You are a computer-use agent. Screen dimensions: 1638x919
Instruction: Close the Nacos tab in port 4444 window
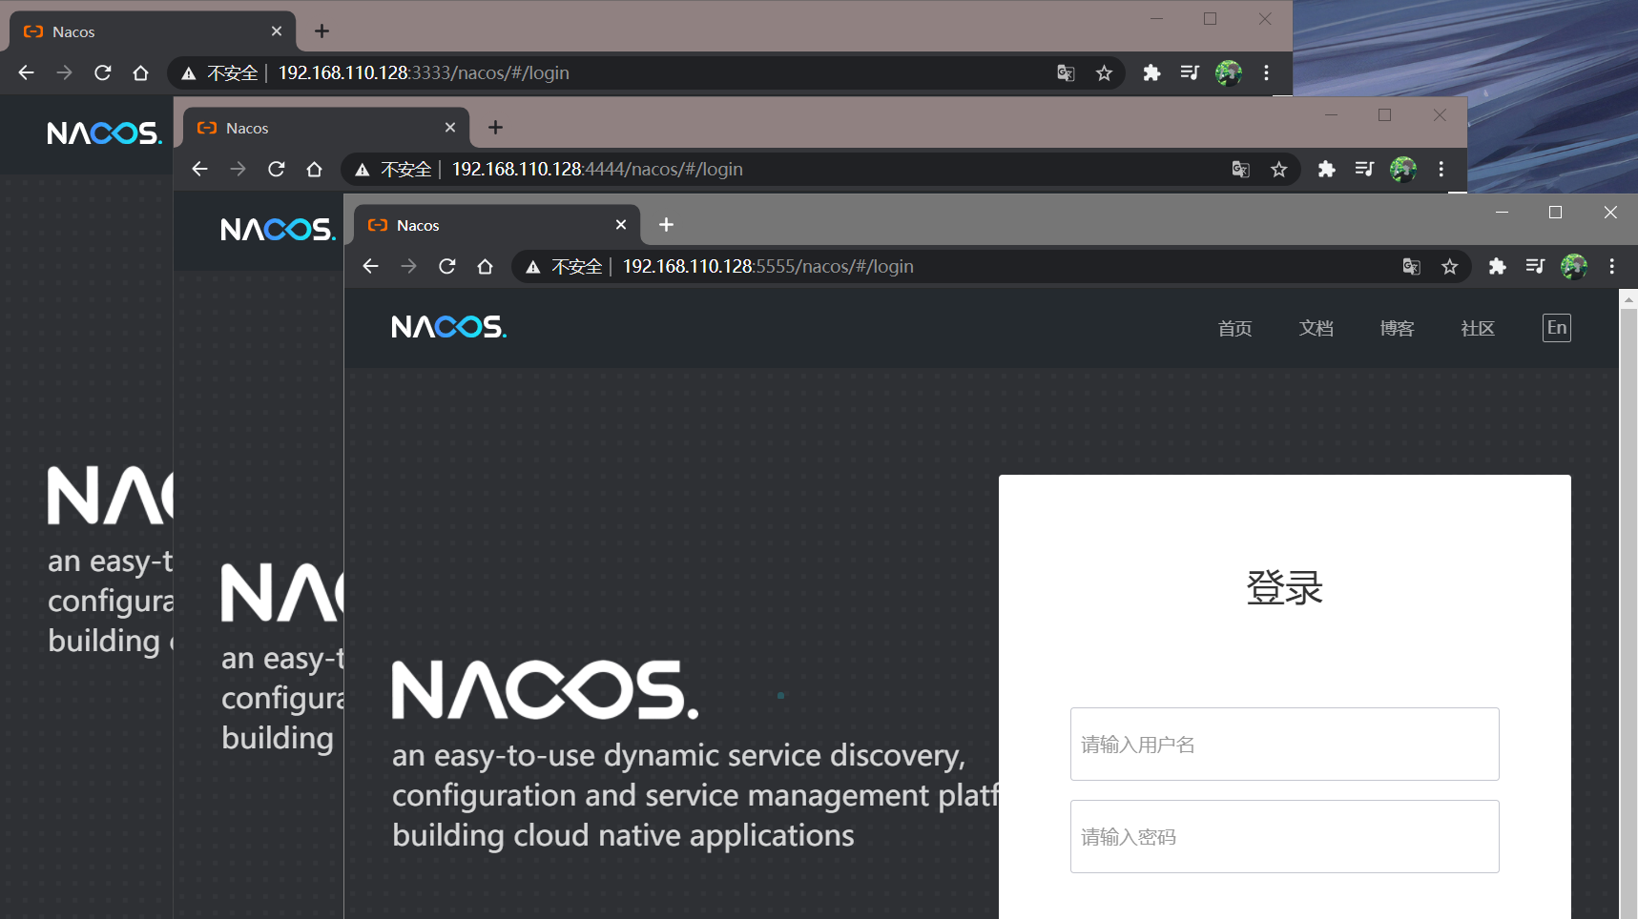450,128
